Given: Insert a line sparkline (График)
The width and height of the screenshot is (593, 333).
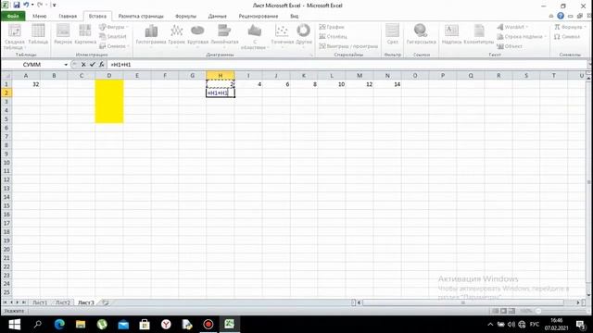Looking at the screenshot, I should coord(332,27).
